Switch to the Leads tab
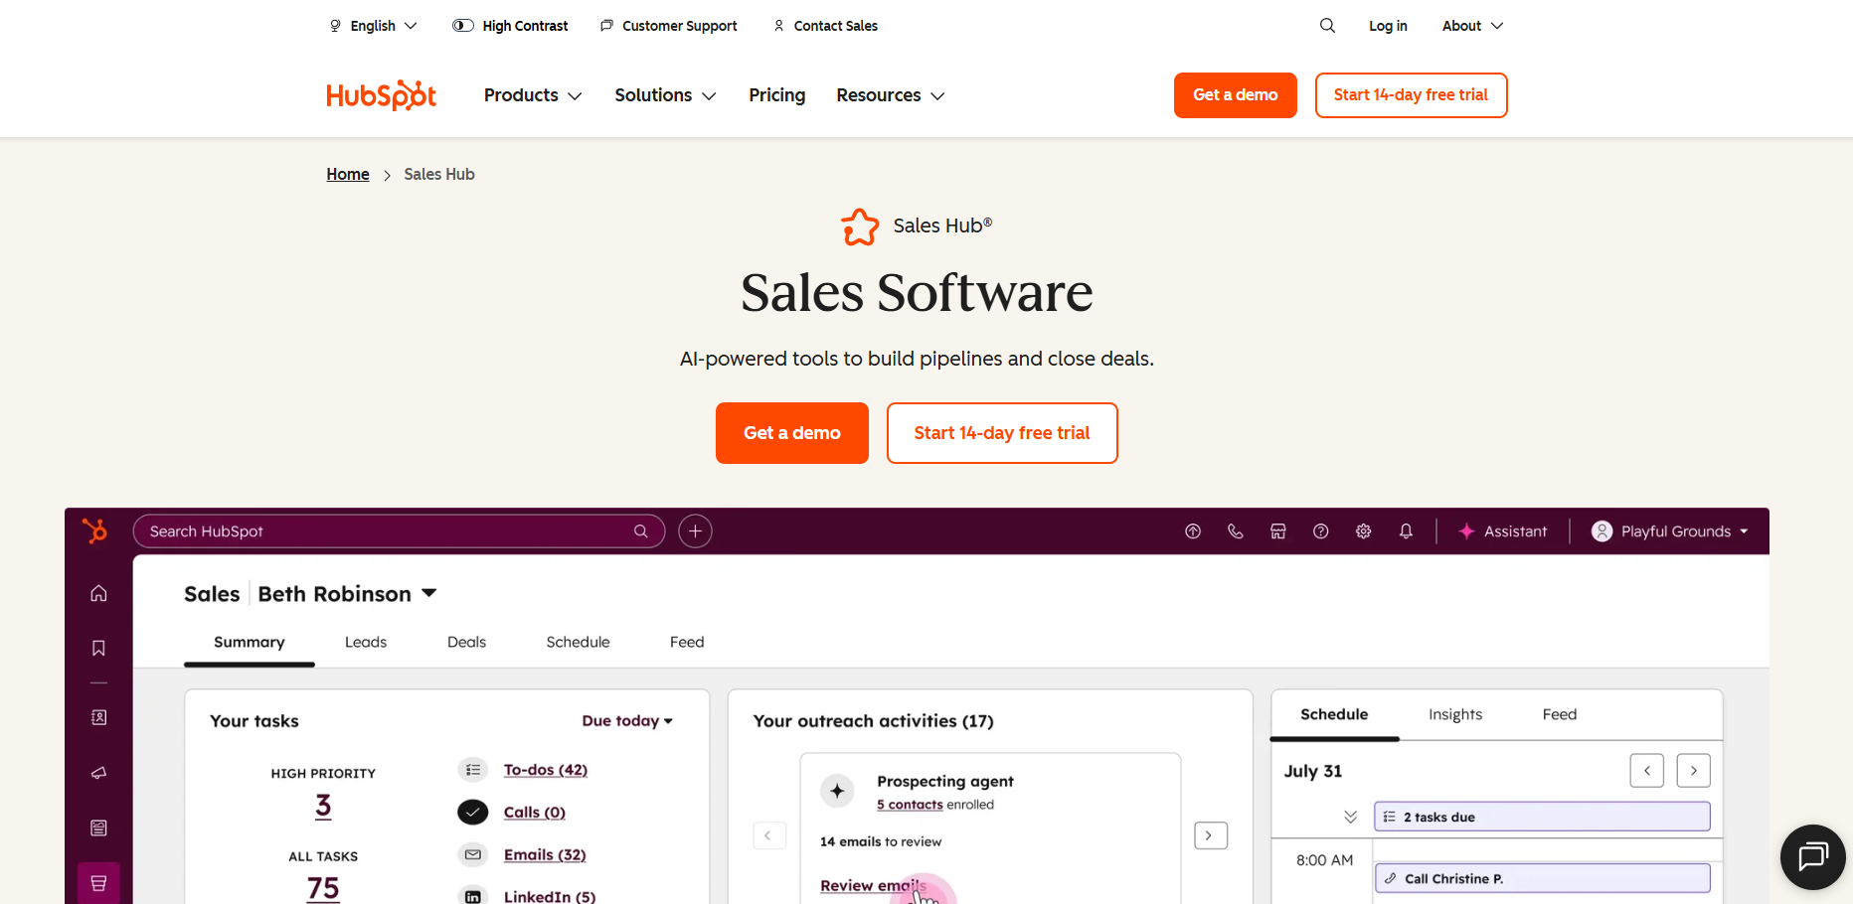The image size is (1853, 904). (x=366, y=642)
